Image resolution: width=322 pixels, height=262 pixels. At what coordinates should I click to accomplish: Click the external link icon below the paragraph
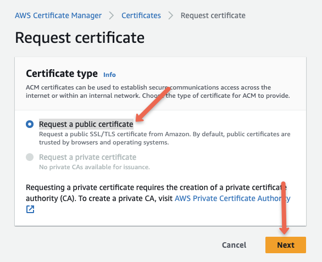tap(30, 209)
